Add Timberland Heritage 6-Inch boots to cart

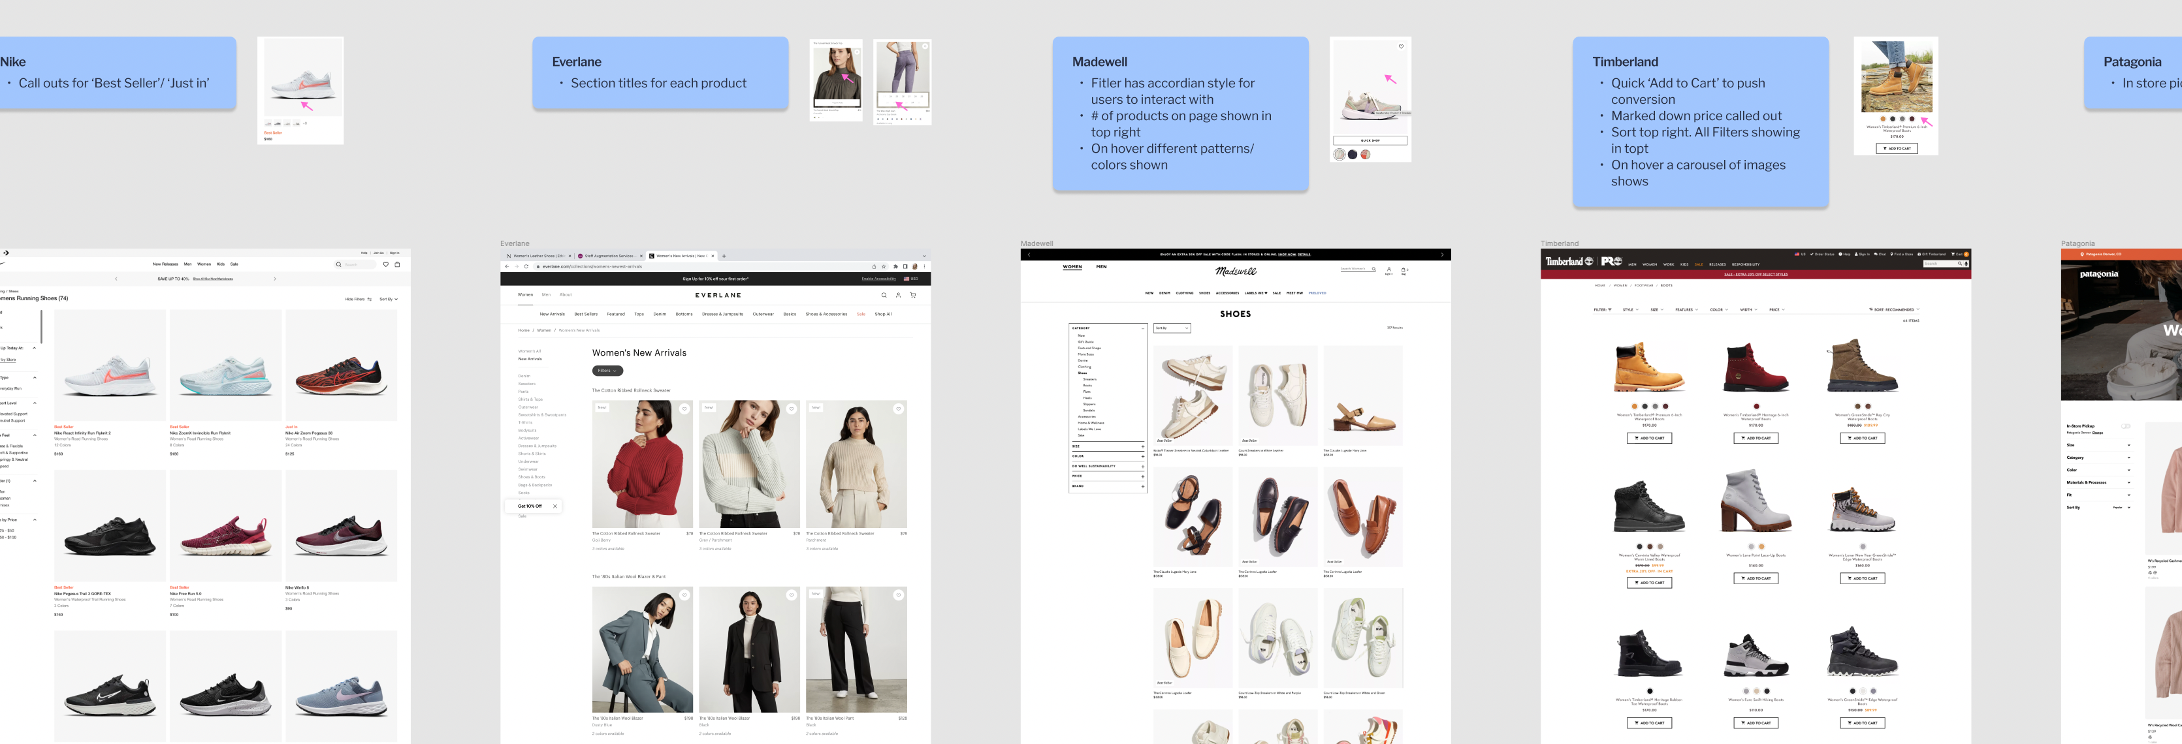[1756, 439]
